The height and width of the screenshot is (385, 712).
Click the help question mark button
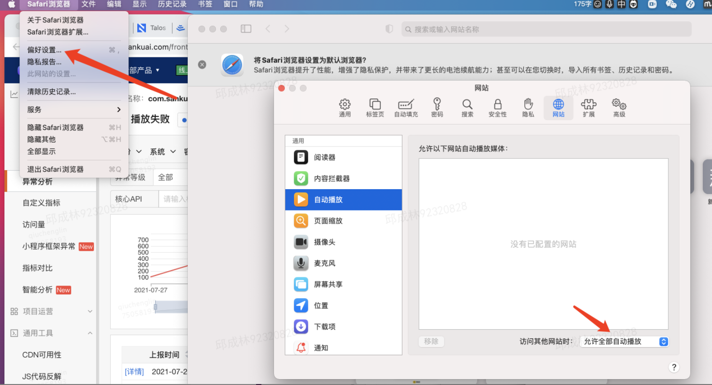674,367
